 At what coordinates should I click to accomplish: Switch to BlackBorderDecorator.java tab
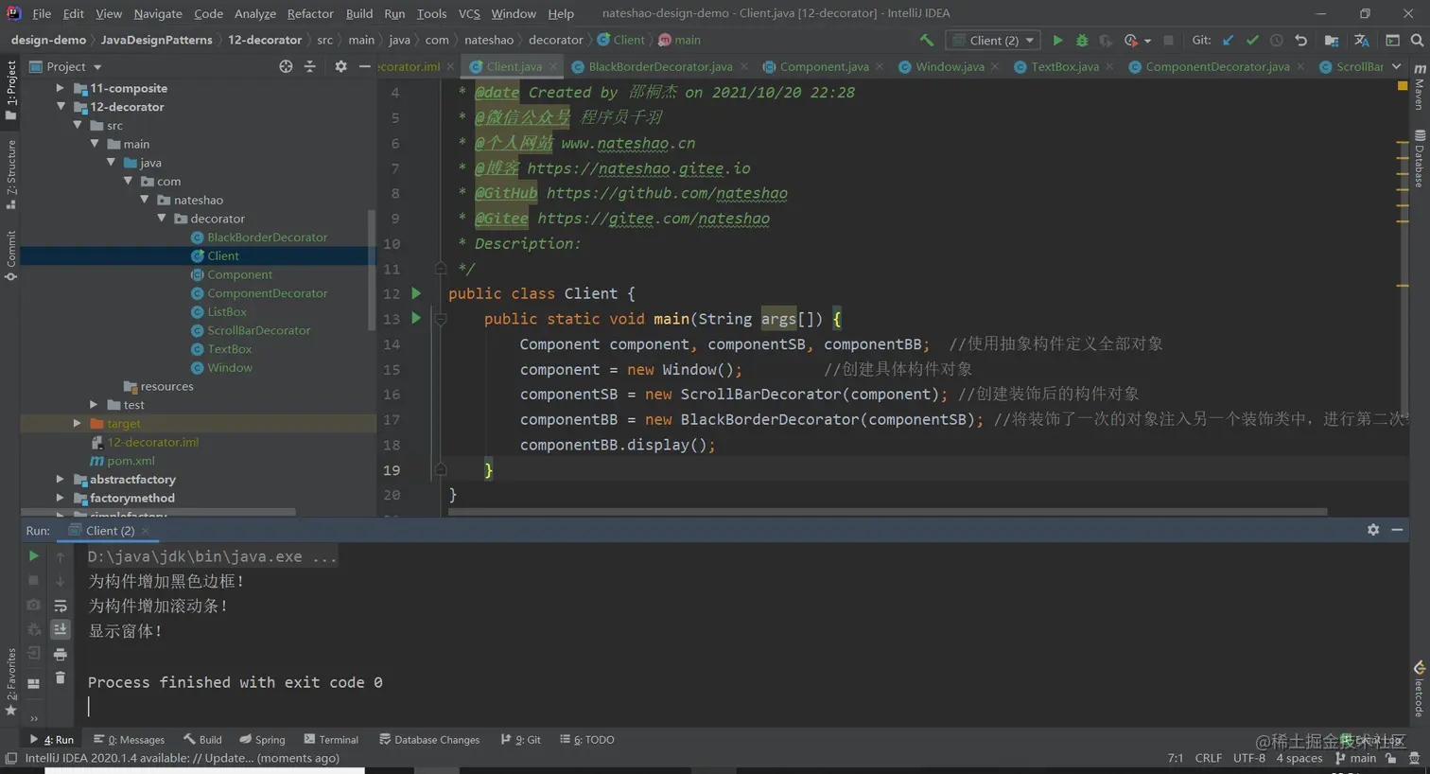660,66
